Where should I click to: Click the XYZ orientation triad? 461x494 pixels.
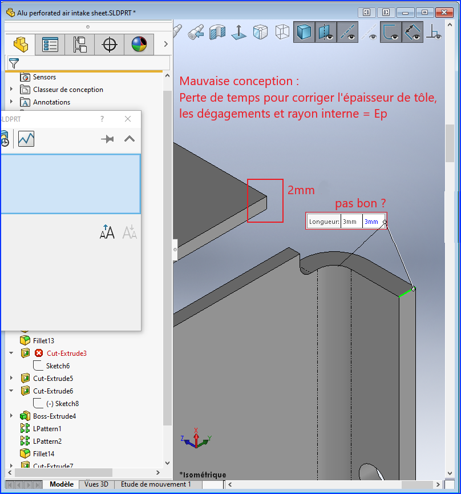pyautogui.click(x=196, y=437)
